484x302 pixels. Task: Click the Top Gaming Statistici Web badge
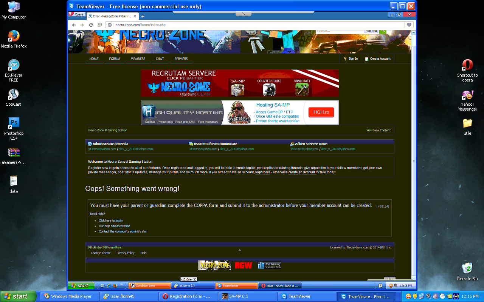point(269,265)
